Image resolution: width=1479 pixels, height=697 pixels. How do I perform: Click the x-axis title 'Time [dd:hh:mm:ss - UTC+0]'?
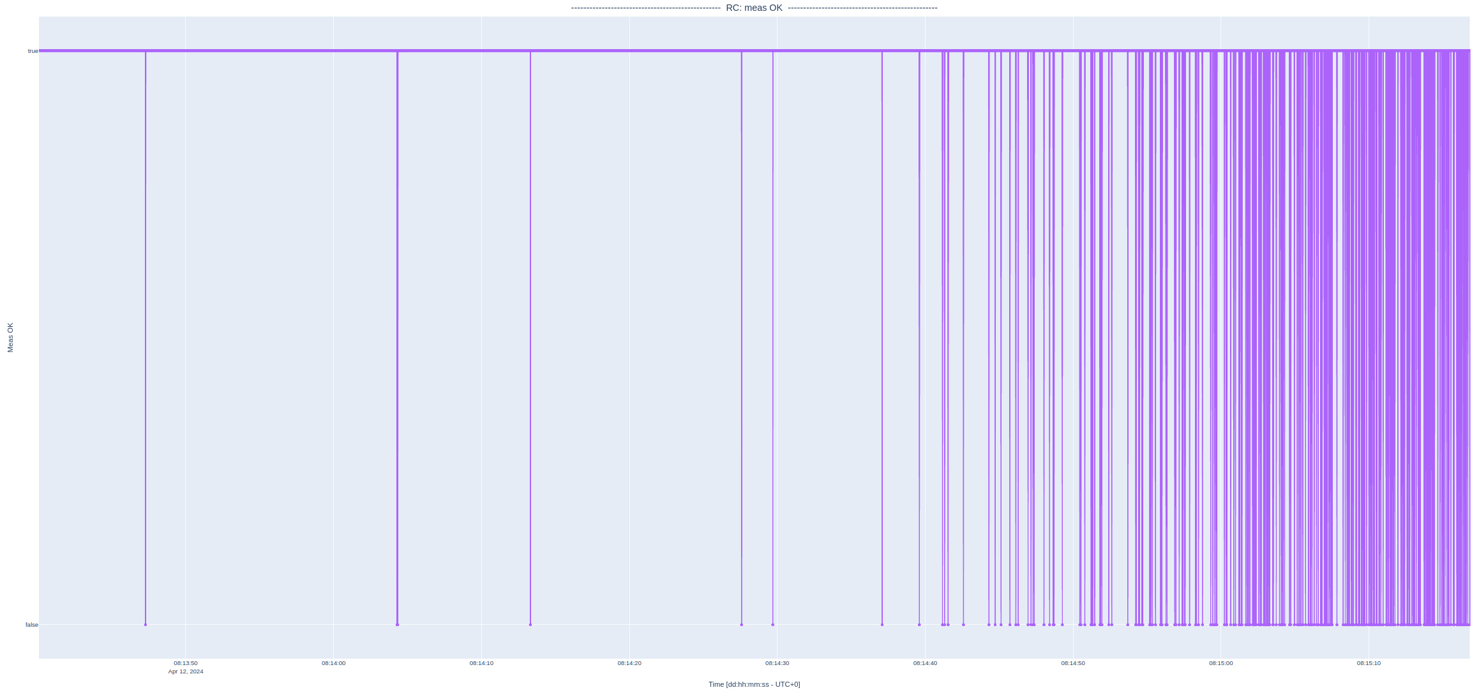[x=754, y=684]
